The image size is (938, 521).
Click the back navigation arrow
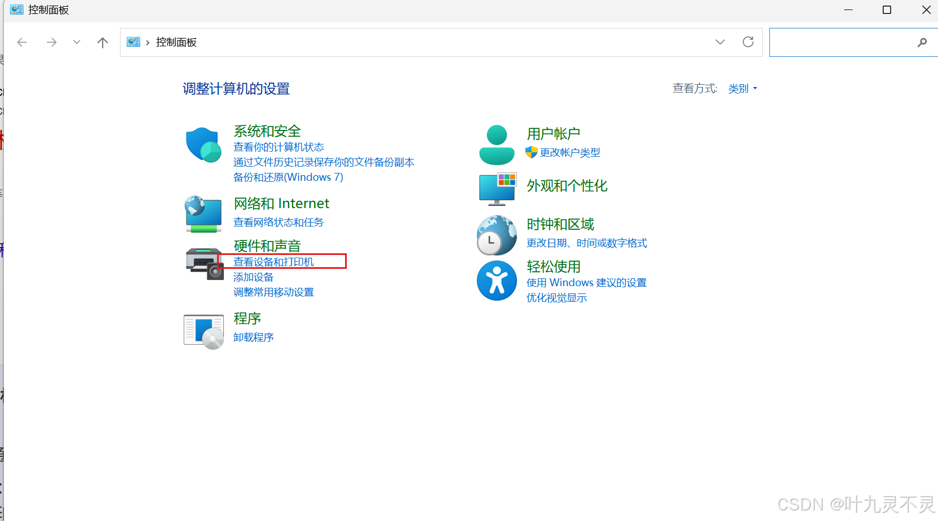coord(22,42)
